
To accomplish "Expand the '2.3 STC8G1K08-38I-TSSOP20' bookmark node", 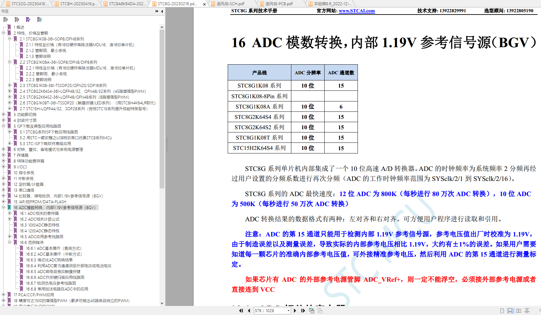I will click(10, 85).
